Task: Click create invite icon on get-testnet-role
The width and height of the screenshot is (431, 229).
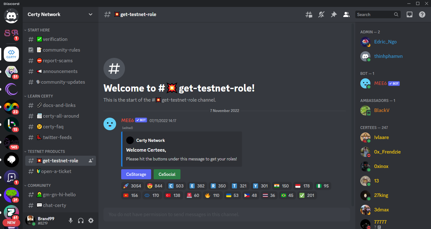Action: [x=91, y=161]
